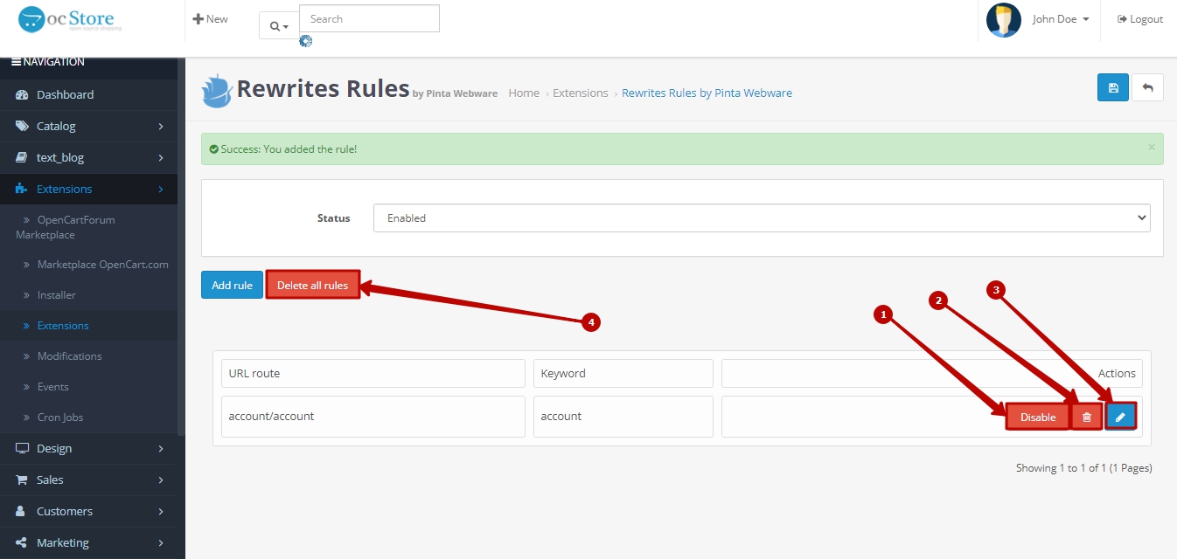Edit the account rule with pencil icon
1177x559 pixels.
(x=1120, y=418)
